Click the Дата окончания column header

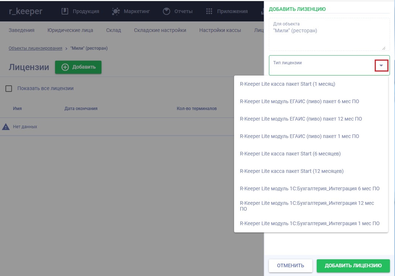(x=81, y=109)
